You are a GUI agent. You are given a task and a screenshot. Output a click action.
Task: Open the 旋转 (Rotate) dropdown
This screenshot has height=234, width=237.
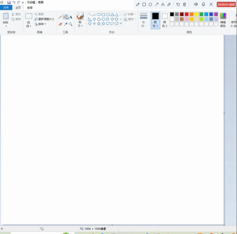pos(40,24)
